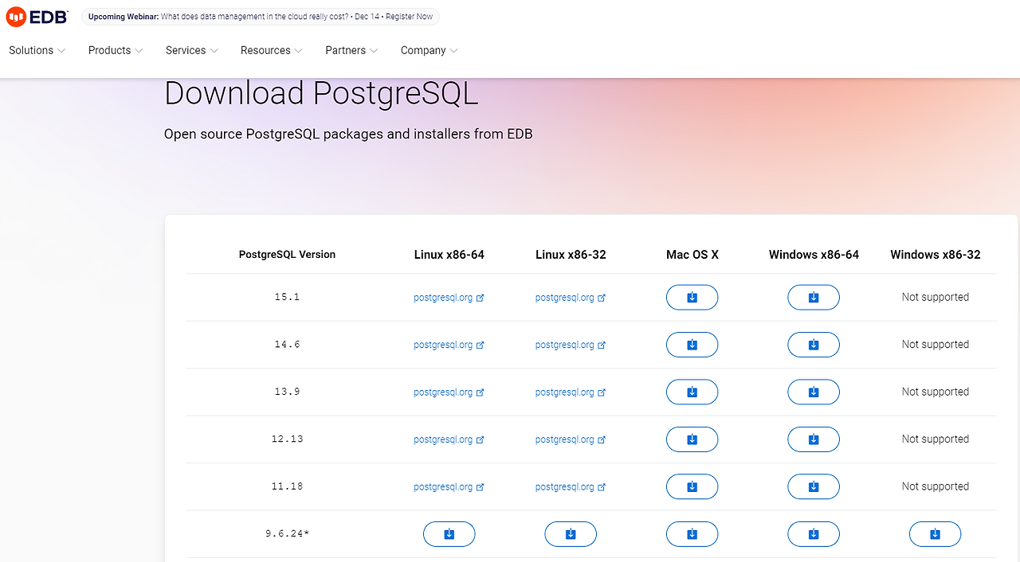1020x562 pixels.
Task: Download PostgreSQL 11.18 for Windows x86-64
Action: pos(813,486)
